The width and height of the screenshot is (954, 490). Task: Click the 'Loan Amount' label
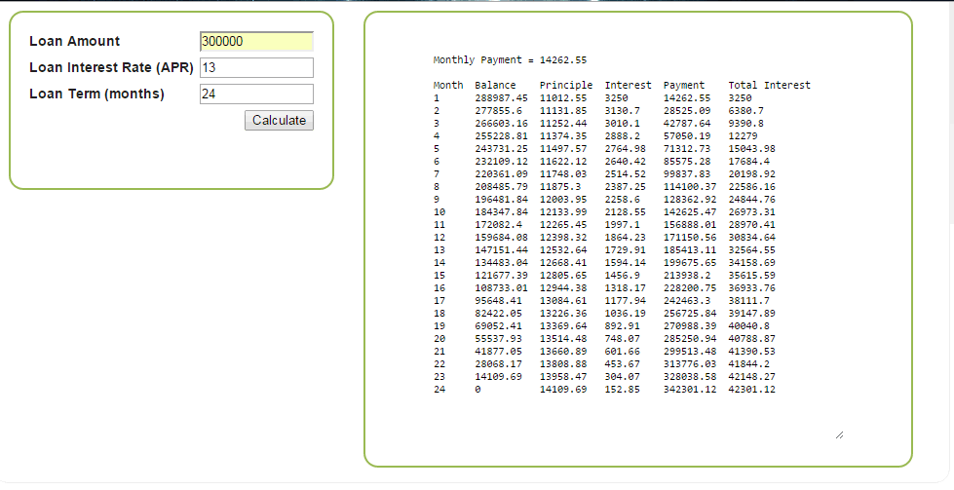(x=75, y=41)
